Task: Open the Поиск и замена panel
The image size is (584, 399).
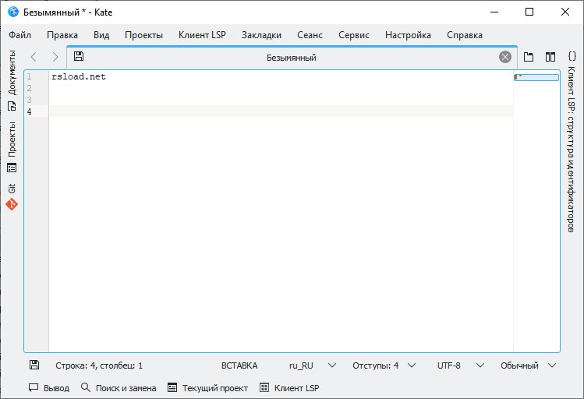Action: [119, 388]
